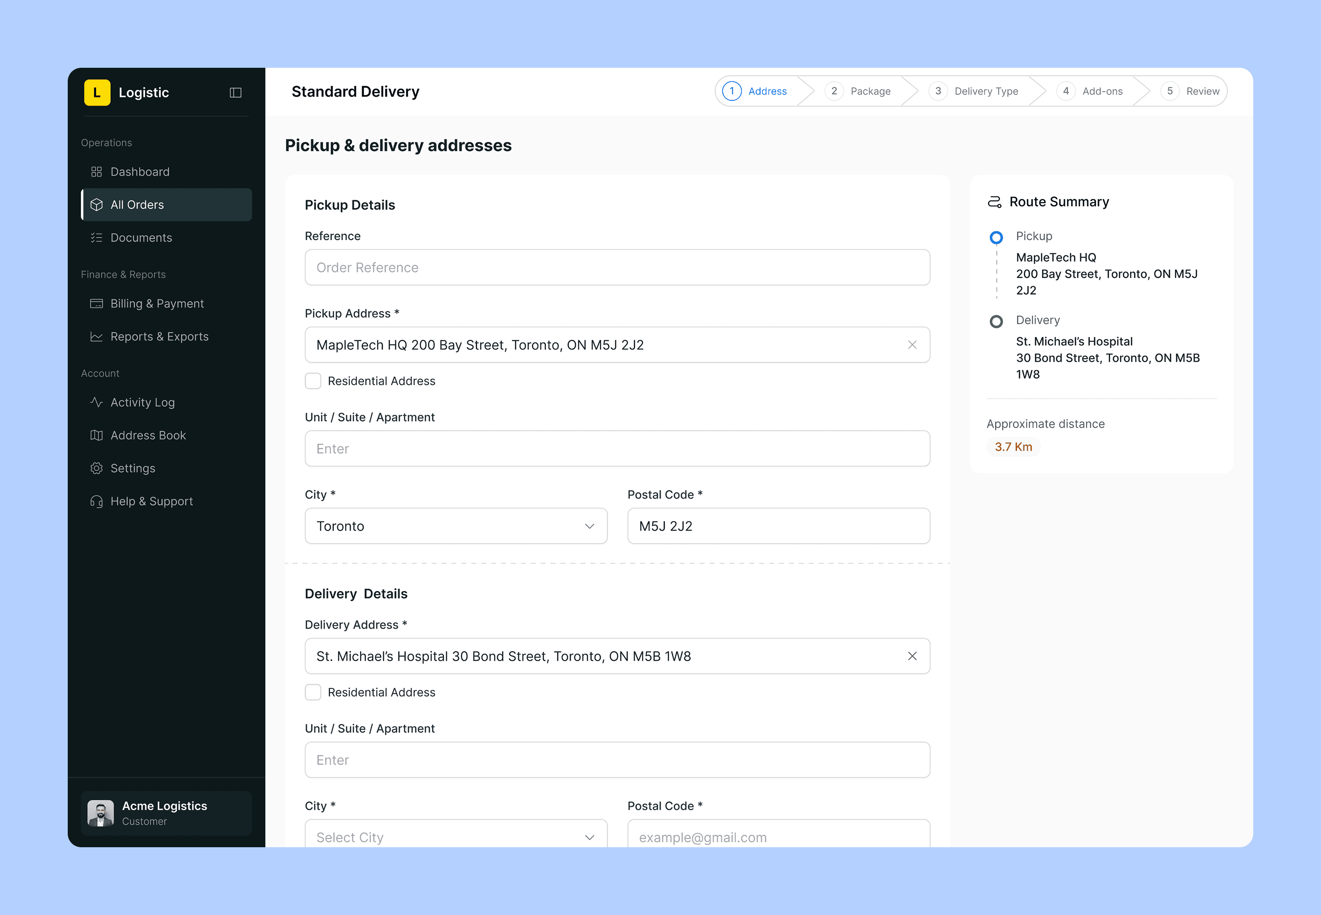Image resolution: width=1321 pixels, height=915 pixels.
Task: Click the Standard Delivery page title
Action: coord(355,92)
